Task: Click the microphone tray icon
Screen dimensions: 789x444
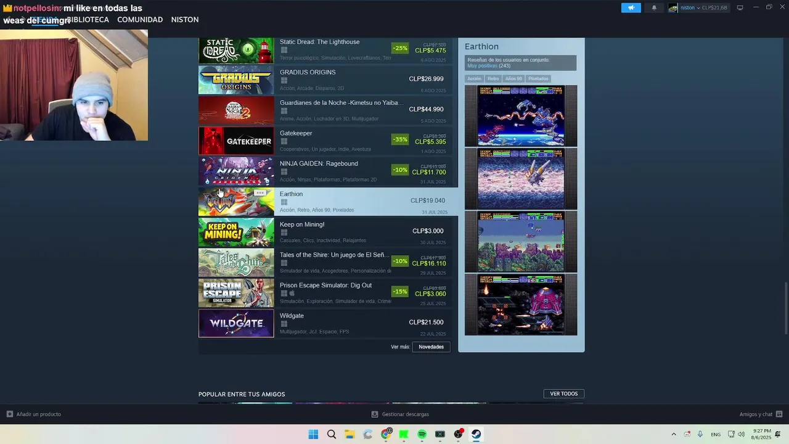Action: coord(700,434)
